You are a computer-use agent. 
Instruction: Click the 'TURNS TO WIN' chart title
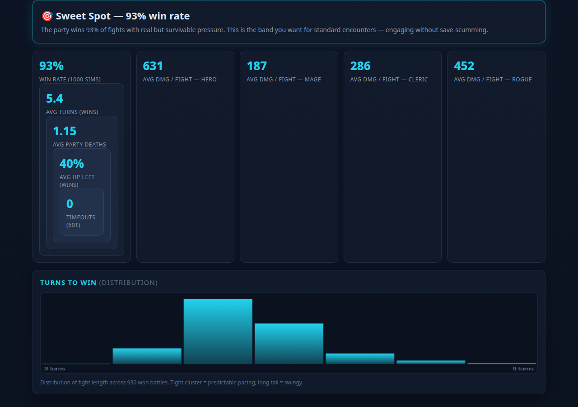[68, 283]
